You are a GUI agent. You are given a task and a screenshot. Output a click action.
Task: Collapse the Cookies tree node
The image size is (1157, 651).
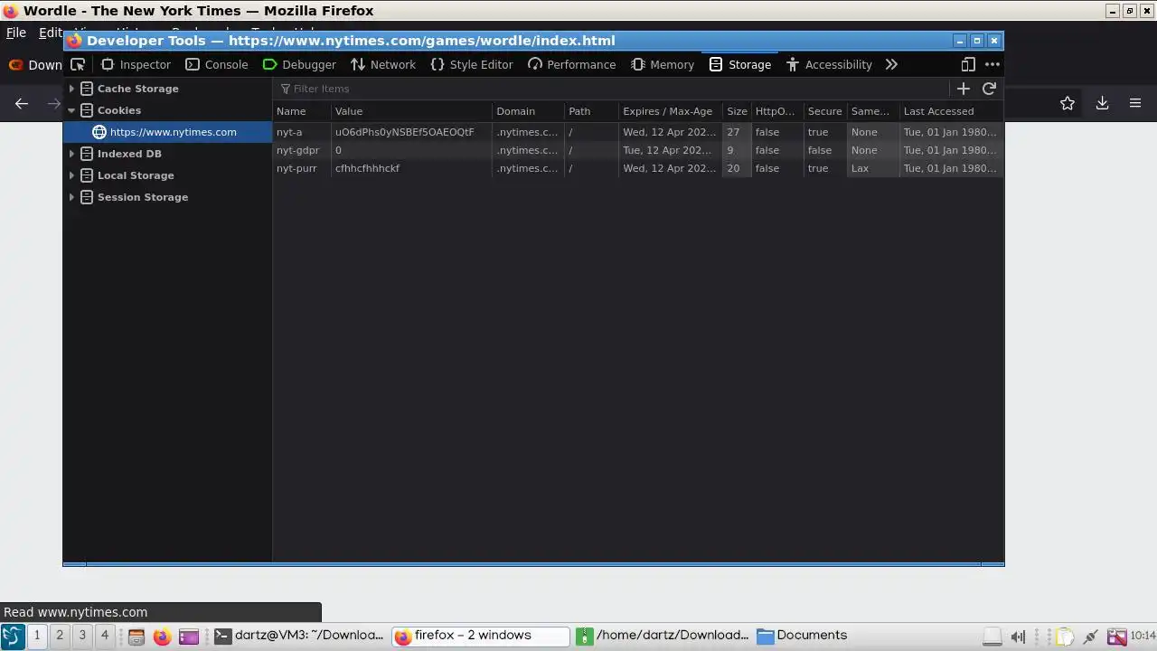71,110
